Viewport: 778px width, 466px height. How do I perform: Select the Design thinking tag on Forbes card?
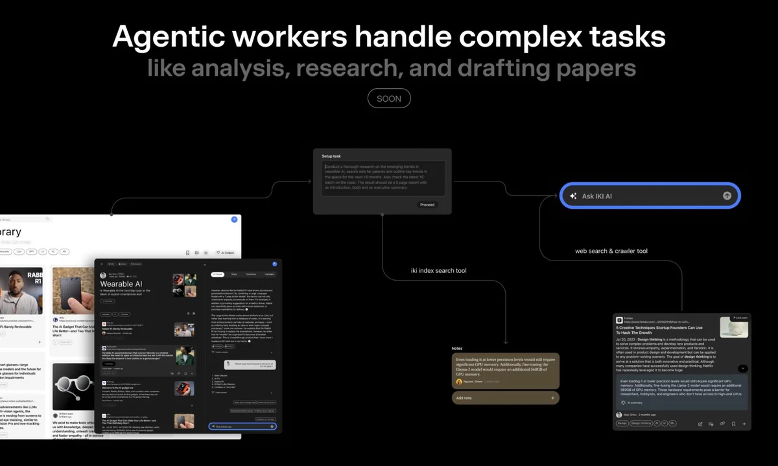coord(641,423)
